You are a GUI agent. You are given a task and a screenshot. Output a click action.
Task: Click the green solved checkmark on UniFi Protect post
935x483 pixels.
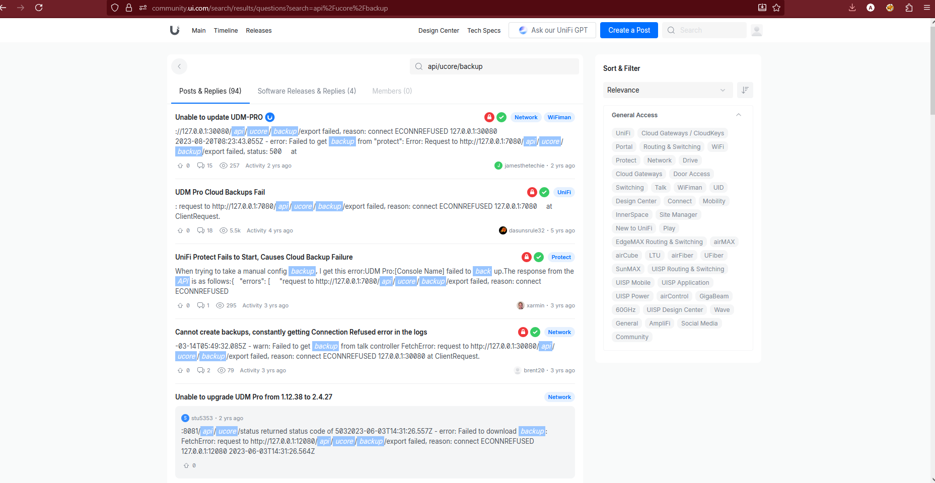(x=539, y=257)
